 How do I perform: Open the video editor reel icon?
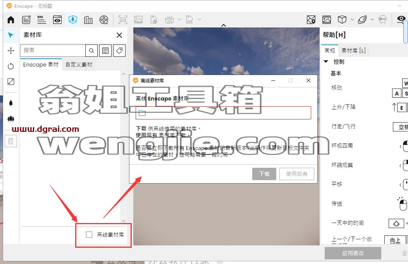[x=104, y=19]
